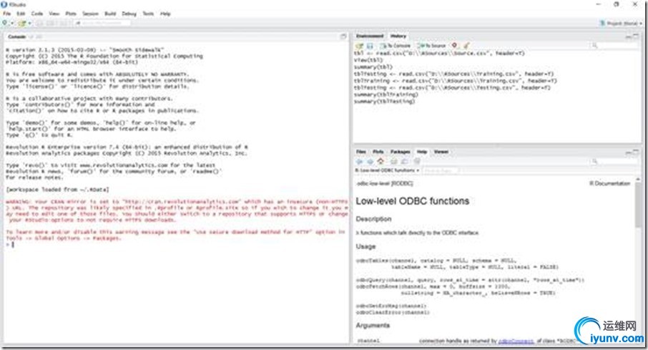Click the Help pane forward arrow
The width and height of the screenshot is (648, 350).
click(370, 161)
